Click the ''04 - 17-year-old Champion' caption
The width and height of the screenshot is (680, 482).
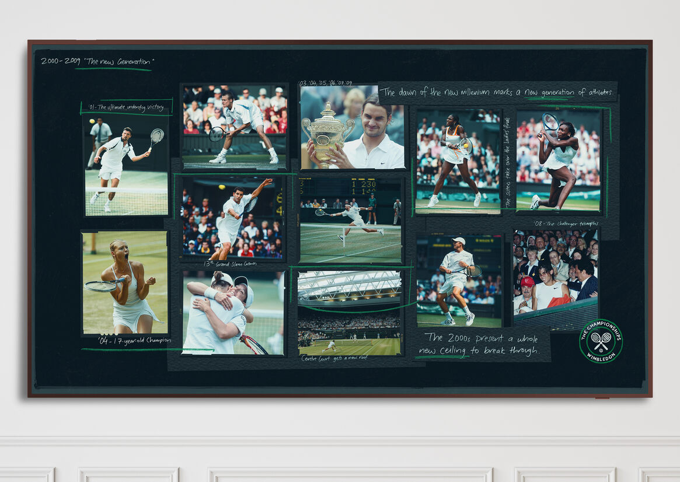point(135,340)
